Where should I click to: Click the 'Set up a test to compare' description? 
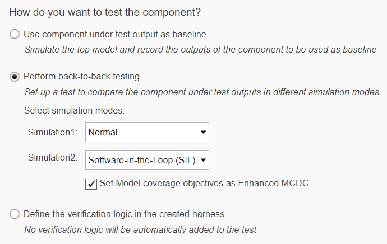click(x=201, y=92)
